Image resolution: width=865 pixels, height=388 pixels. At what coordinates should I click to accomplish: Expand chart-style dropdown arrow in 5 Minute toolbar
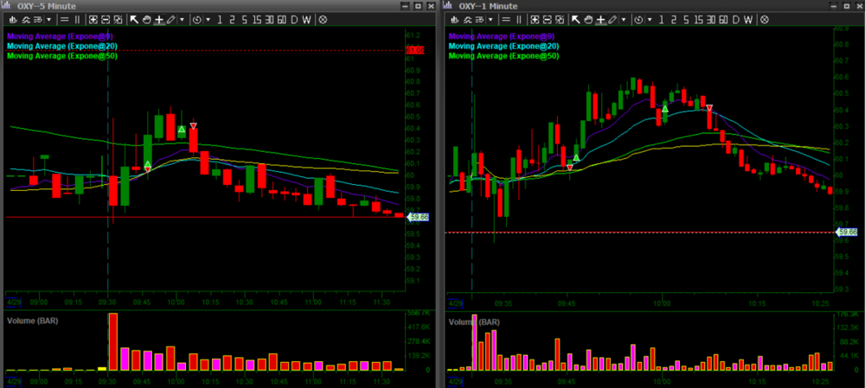(x=50, y=18)
